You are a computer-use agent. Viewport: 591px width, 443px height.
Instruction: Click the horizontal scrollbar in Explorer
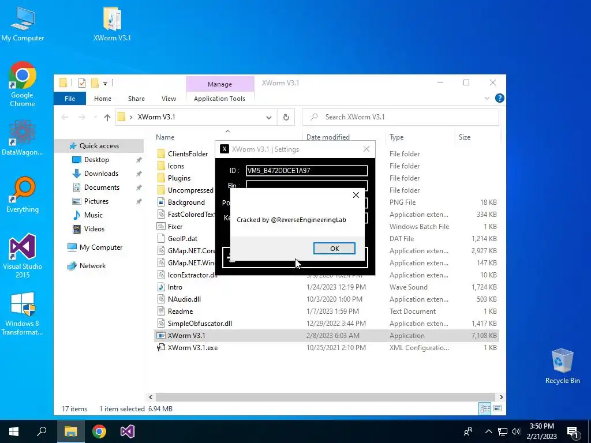coord(326,397)
